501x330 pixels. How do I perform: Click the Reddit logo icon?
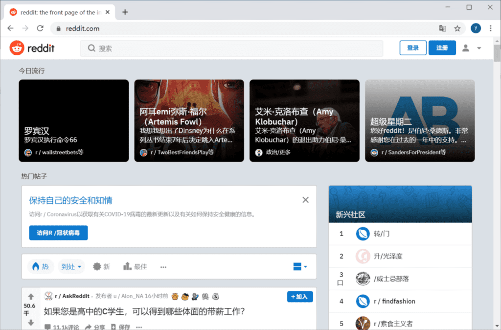tap(17, 48)
